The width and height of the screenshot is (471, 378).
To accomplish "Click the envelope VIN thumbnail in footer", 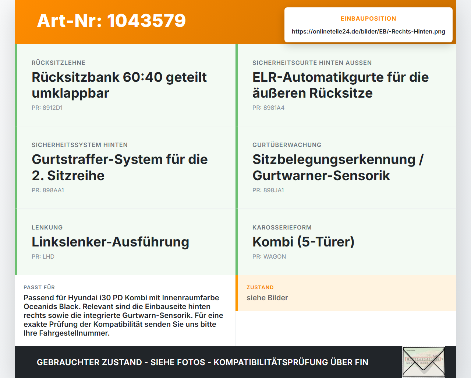I will pos(424,362).
